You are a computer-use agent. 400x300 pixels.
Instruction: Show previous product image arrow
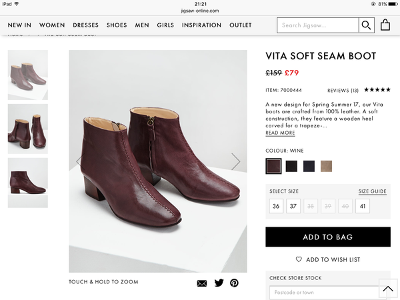79,161
